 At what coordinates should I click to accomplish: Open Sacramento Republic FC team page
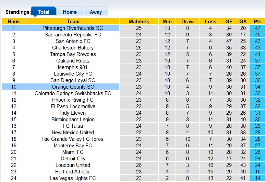coord(73,35)
